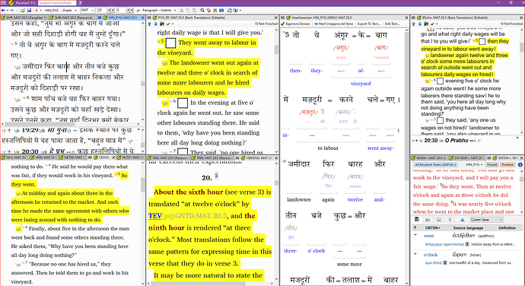Go to next chapter with stepper arrow
Image resolution: width=525 pixels, height=286 pixels.
pos(112,11)
